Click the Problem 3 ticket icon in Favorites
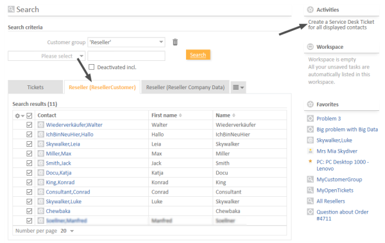385x243 pixels. point(310,119)
